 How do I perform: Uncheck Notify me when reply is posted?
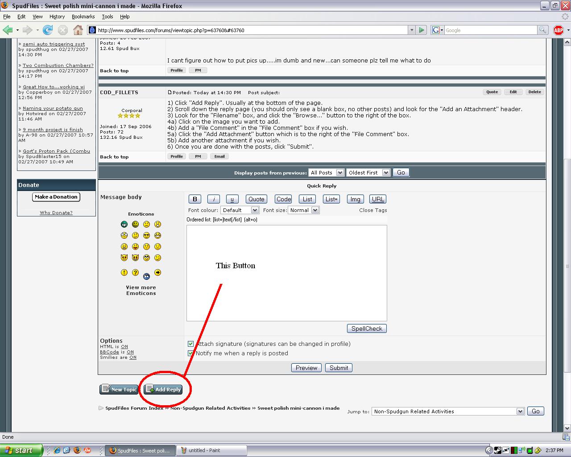point(191,353)
